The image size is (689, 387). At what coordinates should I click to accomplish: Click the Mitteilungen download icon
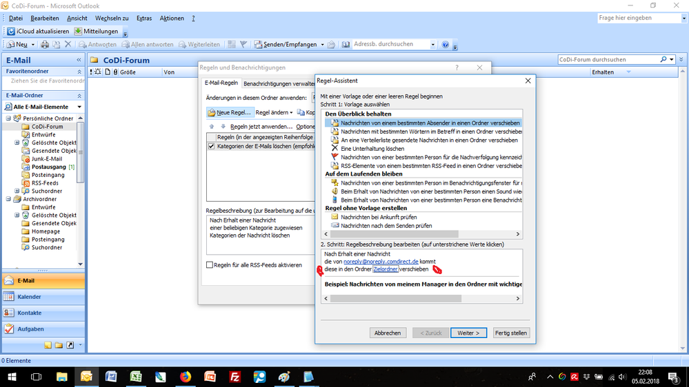coord(79,32)
